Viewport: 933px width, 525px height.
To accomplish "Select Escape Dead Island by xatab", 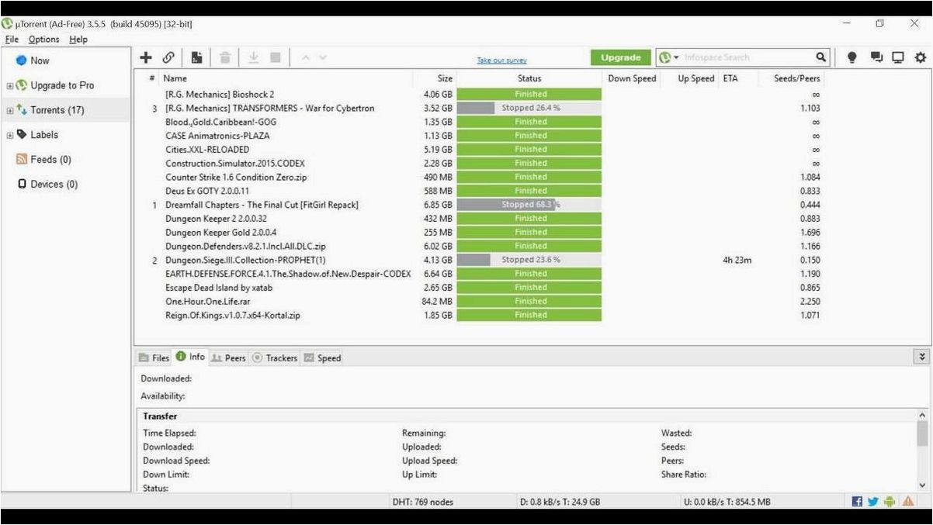I will 219,288.
